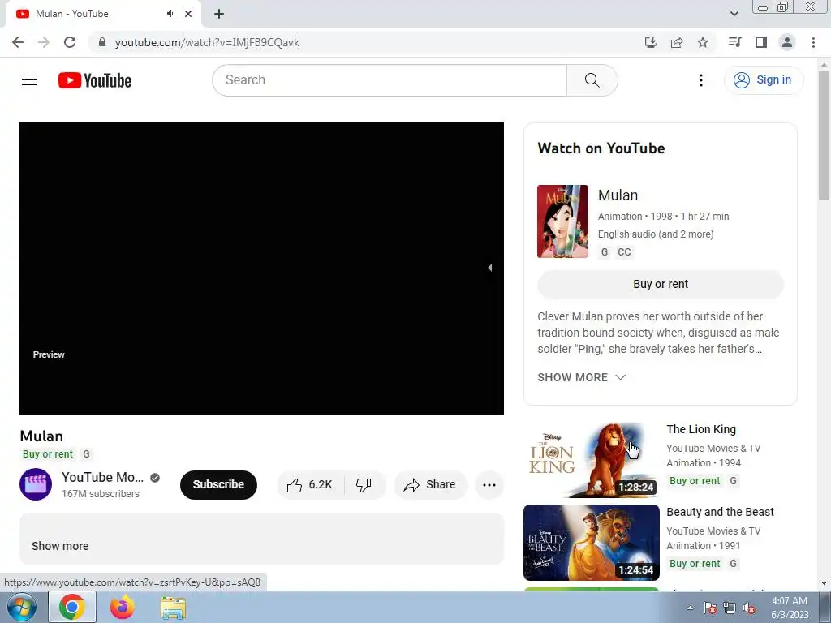Mute the tab via speaker icon
The height and width of the screenshot is (623, 831).
click(170, 14)
